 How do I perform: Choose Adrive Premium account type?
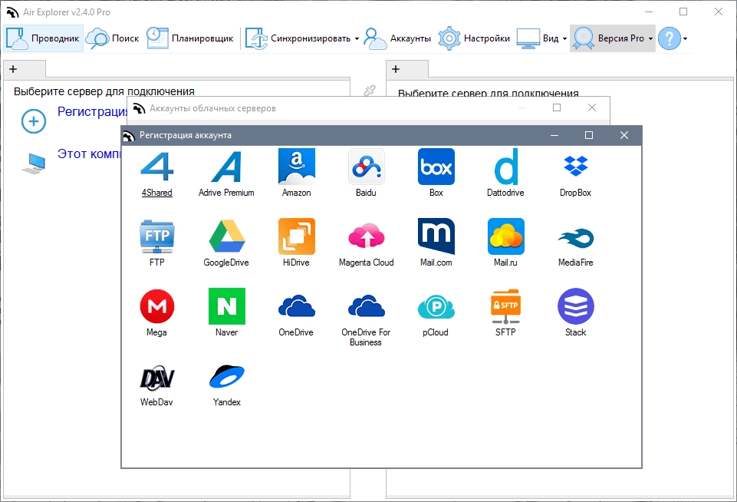(x=226, y=167)
